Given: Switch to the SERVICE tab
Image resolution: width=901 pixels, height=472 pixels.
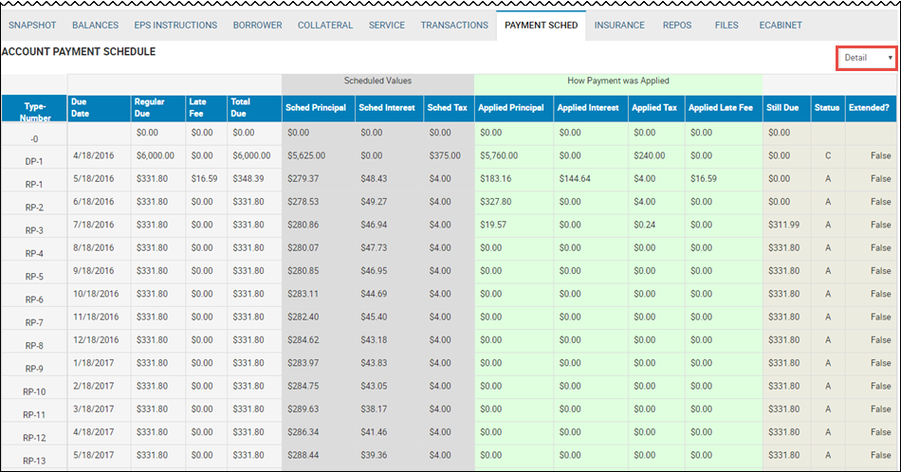Looking at the screenshot, I should pos(387,26).
